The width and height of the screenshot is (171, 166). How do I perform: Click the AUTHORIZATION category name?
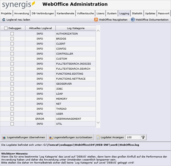(x=67, y=34)
